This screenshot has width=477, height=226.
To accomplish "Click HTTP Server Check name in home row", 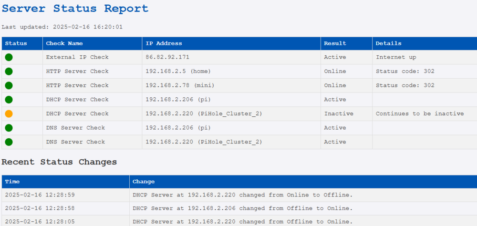I will [x=77, y=71].
